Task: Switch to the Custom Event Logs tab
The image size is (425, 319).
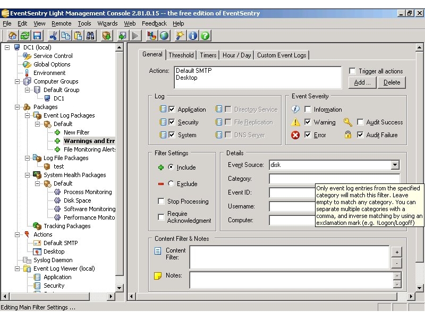Action: point(282,55)
